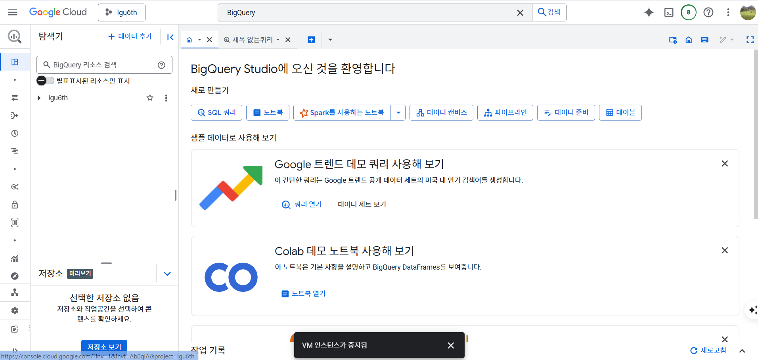Click the user account avatar

tap(748, 12)
